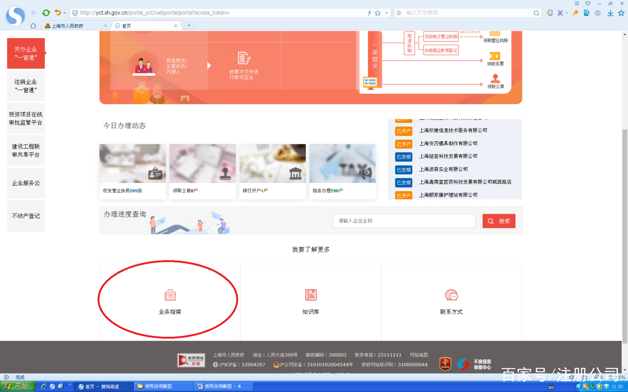Click the key-shaped login assistant icon

(575, 13)
